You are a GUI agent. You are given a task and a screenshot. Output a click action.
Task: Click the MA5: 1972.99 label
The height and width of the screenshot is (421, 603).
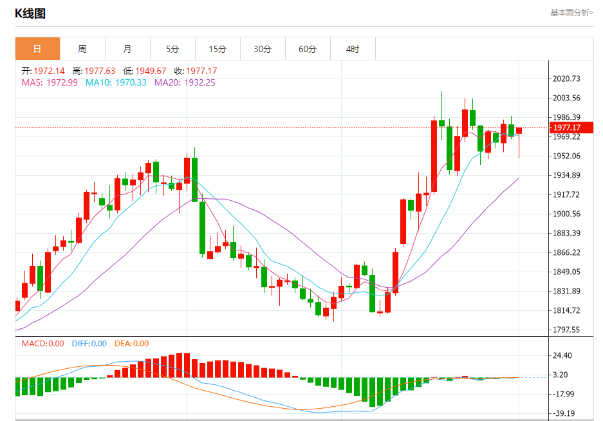point(50,83)
